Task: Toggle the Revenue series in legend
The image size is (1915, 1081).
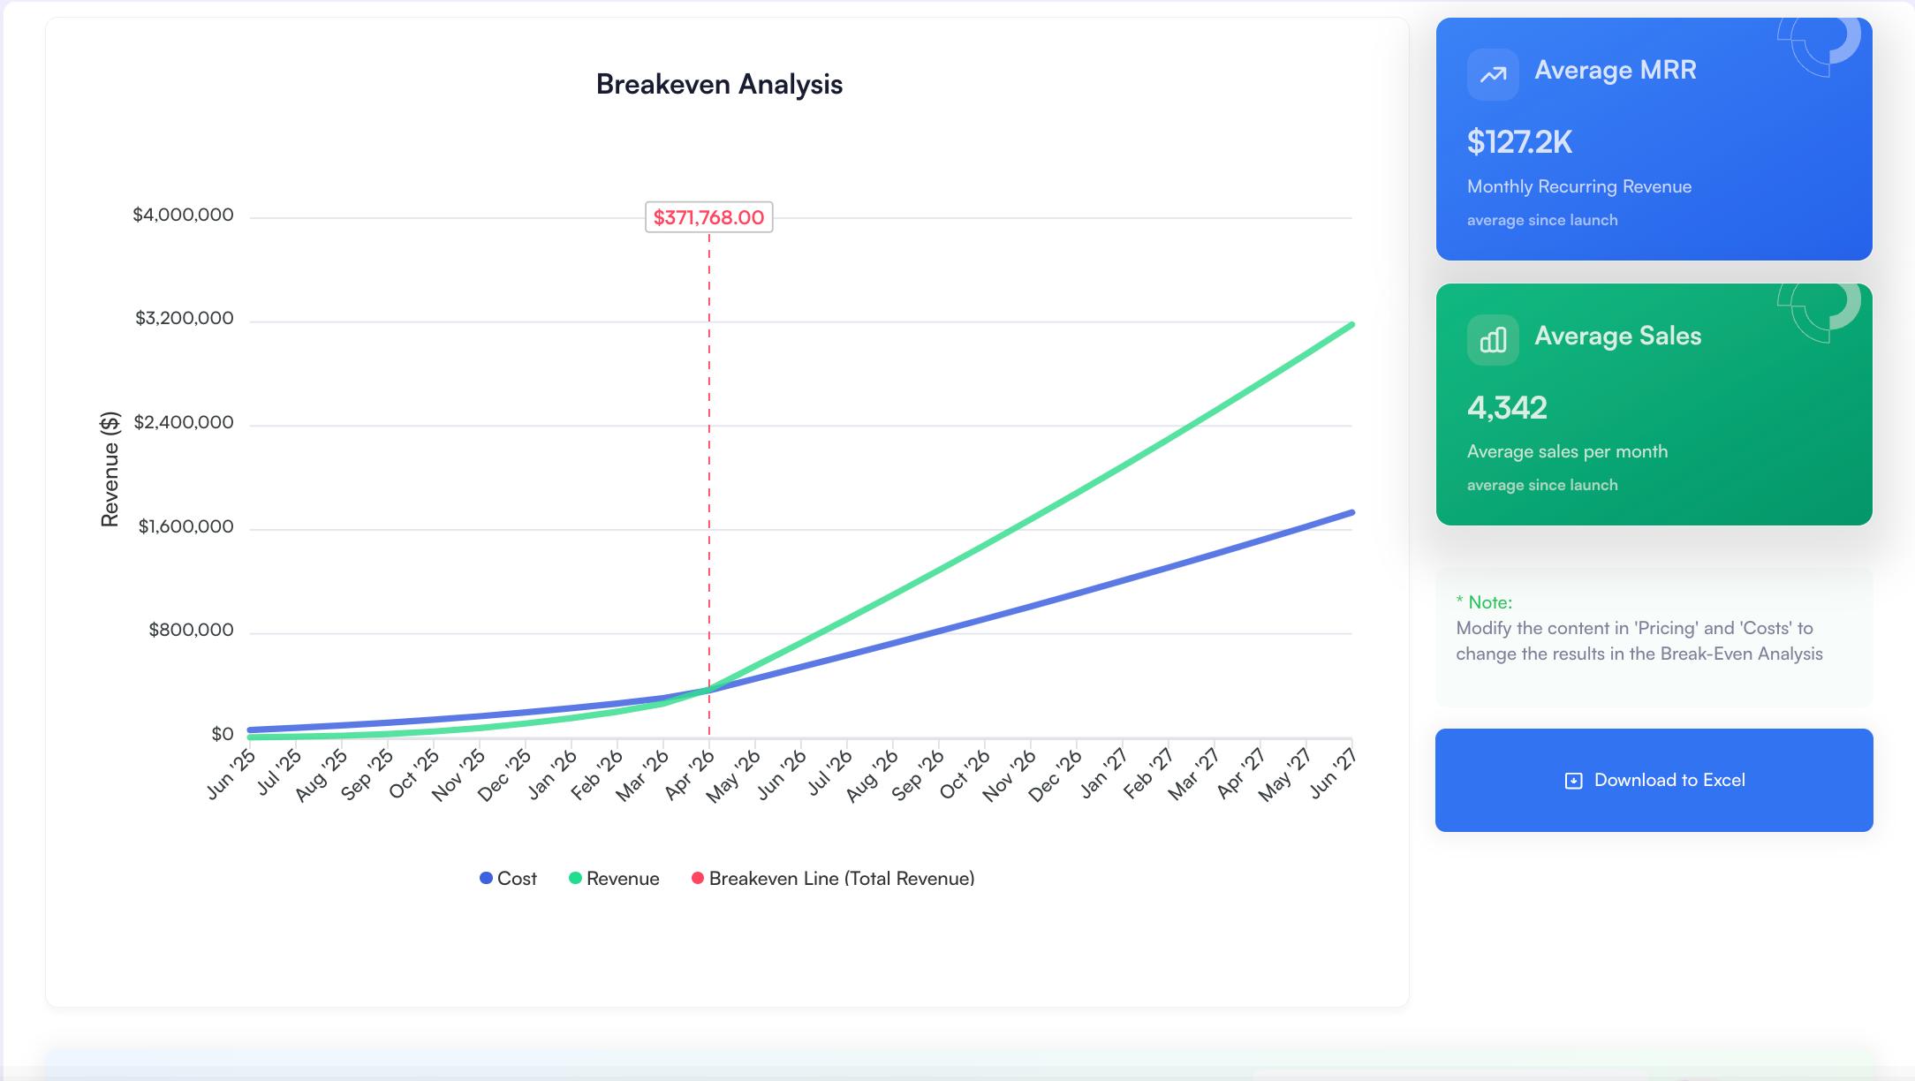Action: (623, 879)
